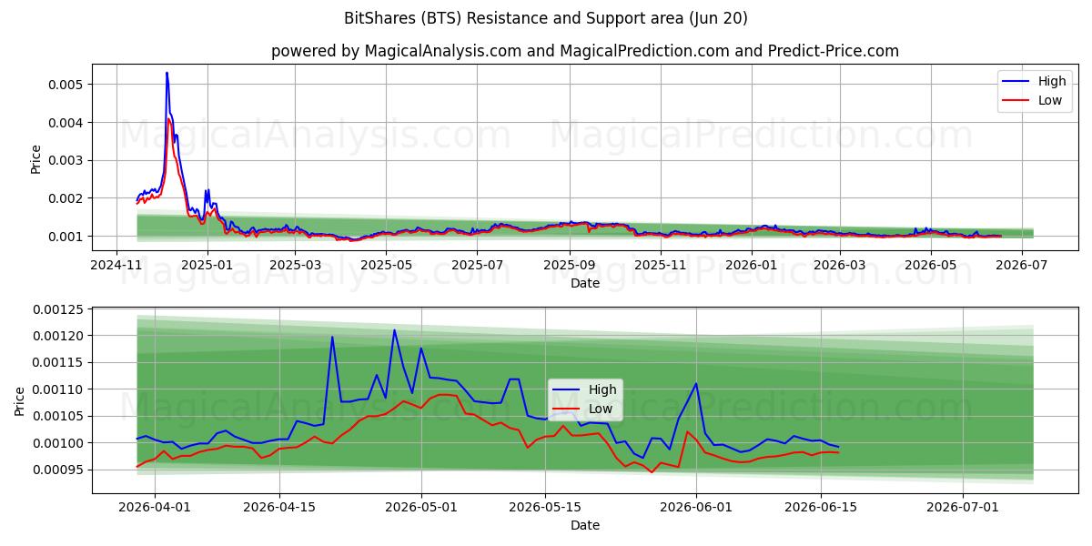Click the top chart y-axis label 0.004
This screenshot has height=546, width=1092.
(x=66, y=123)
